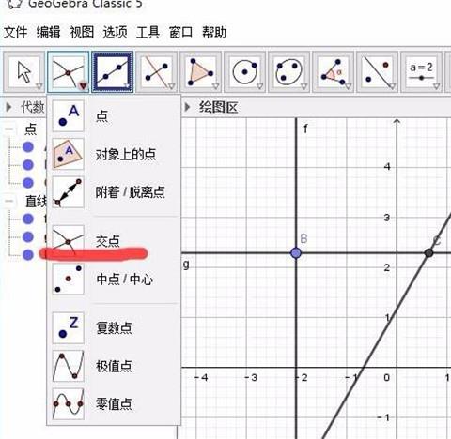
Task: Select the Ellipse conic tool
Action: pos(289,72)
